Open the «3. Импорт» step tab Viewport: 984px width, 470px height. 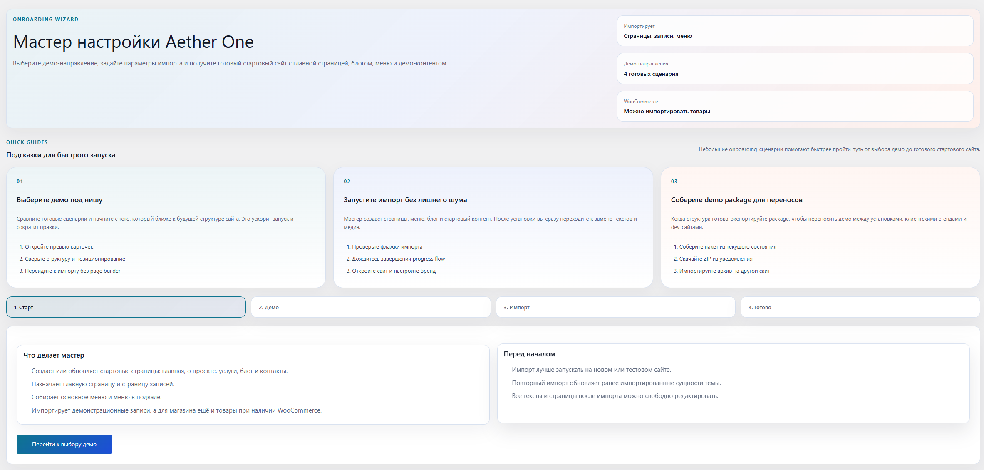[x=615, y=307]
